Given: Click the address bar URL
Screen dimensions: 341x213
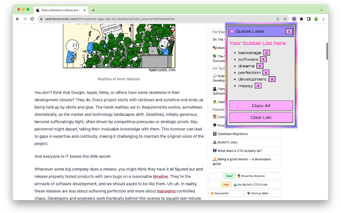Looking at the screenshot, I should 110,19.
